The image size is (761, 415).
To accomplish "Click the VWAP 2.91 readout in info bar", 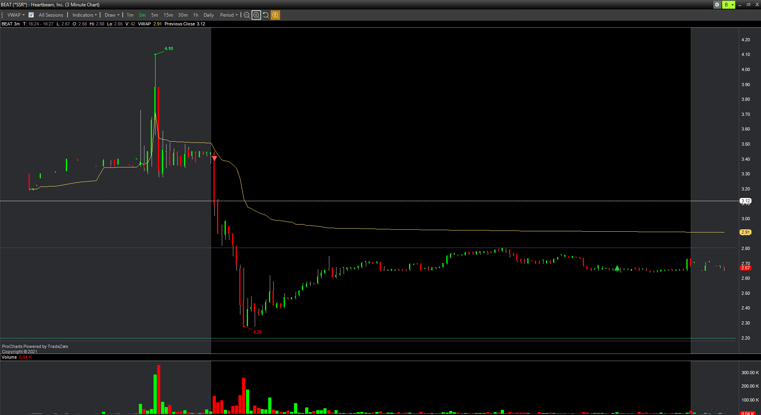I will 150,24.
